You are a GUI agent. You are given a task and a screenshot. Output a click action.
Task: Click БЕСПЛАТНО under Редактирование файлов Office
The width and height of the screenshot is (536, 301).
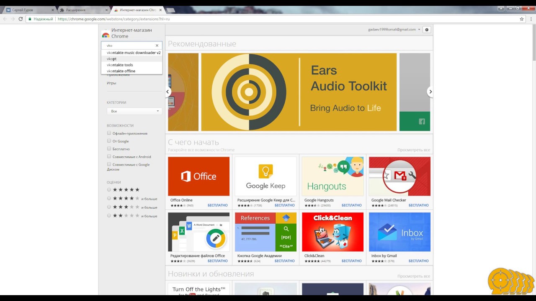point(218,261)
